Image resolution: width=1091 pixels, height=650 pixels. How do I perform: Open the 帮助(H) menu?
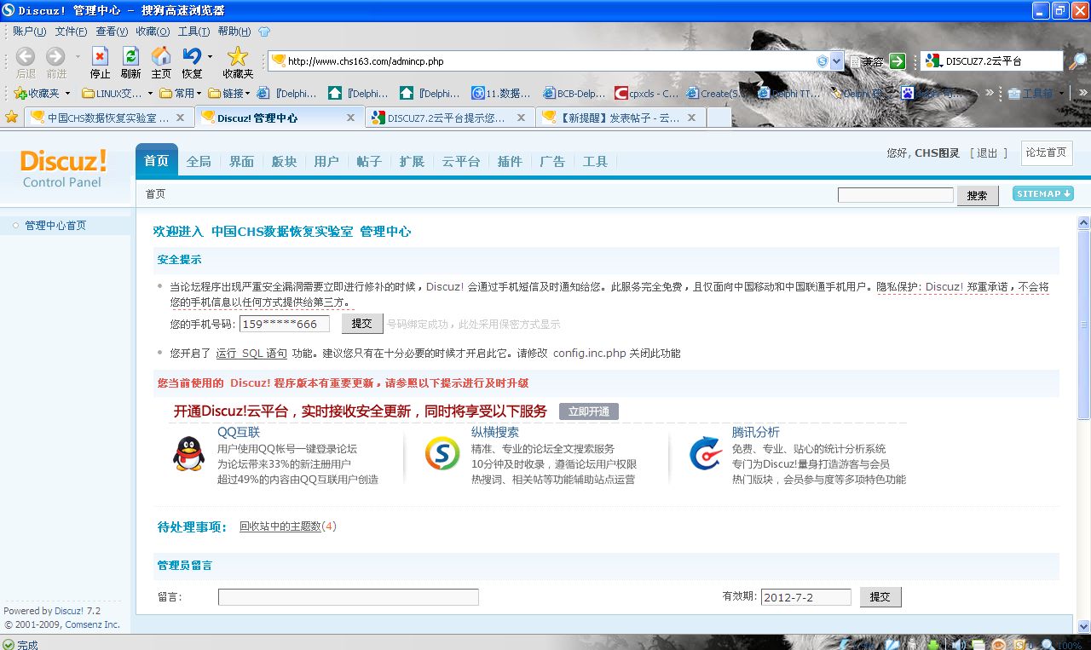pos(234,32)
